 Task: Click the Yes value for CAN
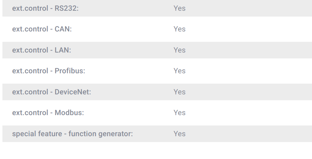tap(179, 29)
